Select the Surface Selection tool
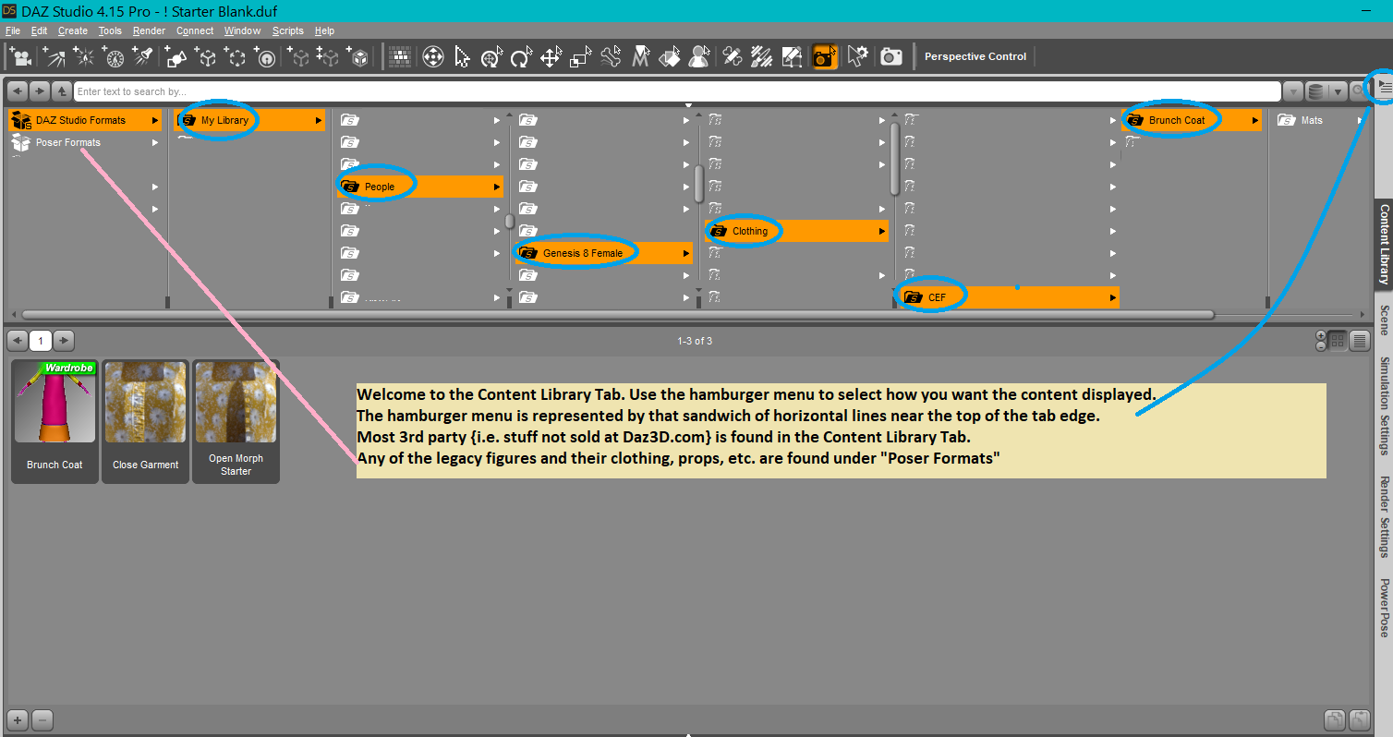The width and height of the screenshot is (1393, 737). pyautogui.click(x=671, y=56)
